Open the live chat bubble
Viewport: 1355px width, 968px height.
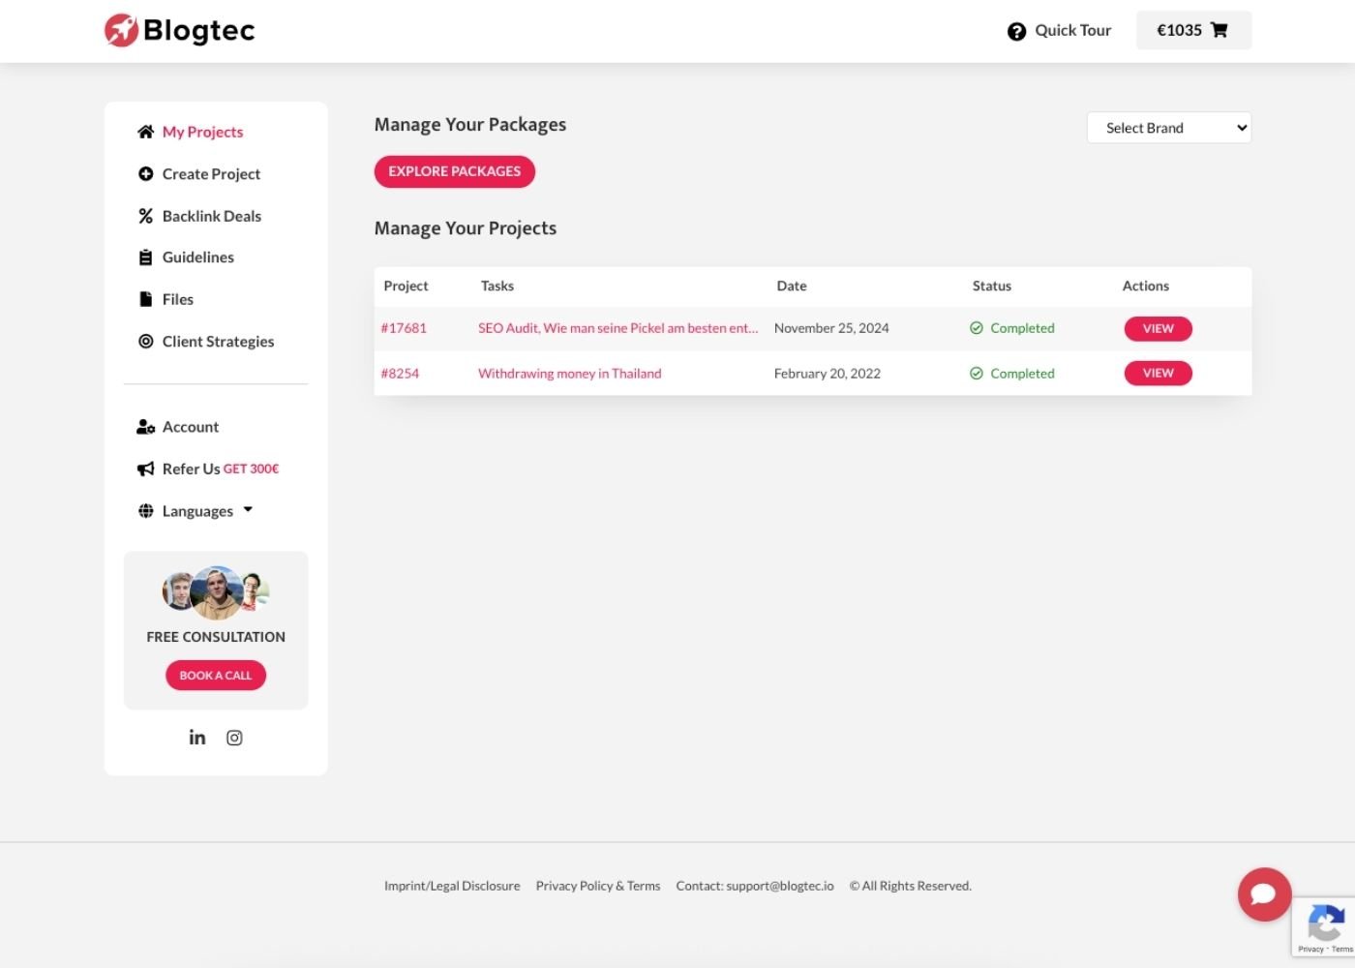1264,894
